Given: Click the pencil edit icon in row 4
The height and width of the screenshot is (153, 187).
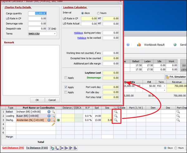Looking at the screenshot, I should (53, 124).
